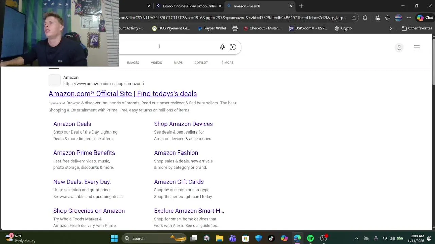Switch to the Images search tab
This screenshot has width=435, height=244.
pyautogui.click(x=133, y=63)
